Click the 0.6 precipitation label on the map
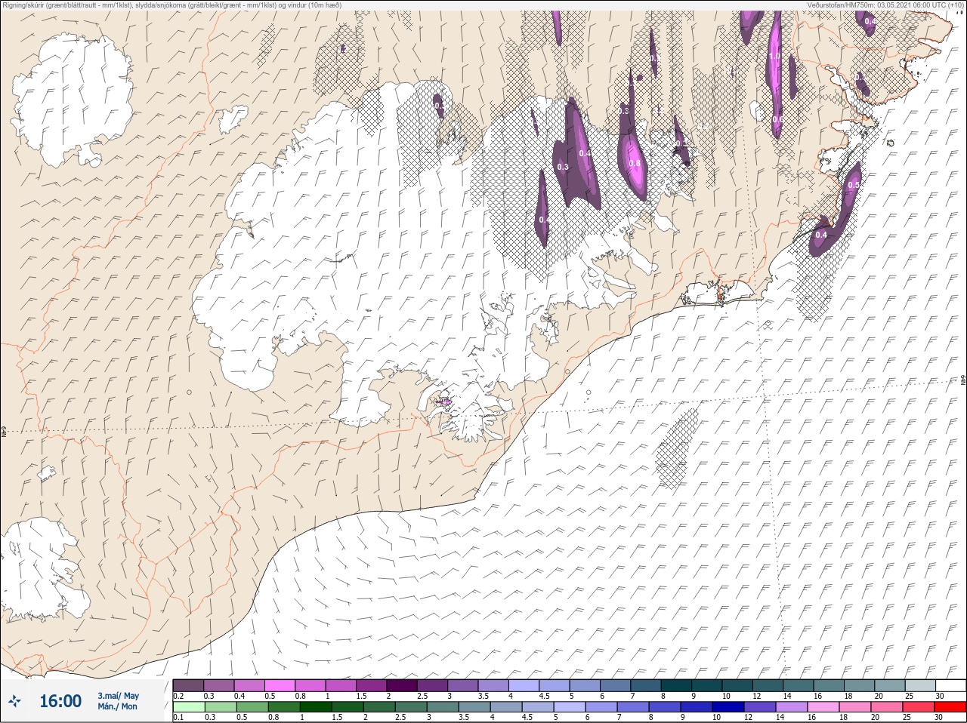 (777, 120)
